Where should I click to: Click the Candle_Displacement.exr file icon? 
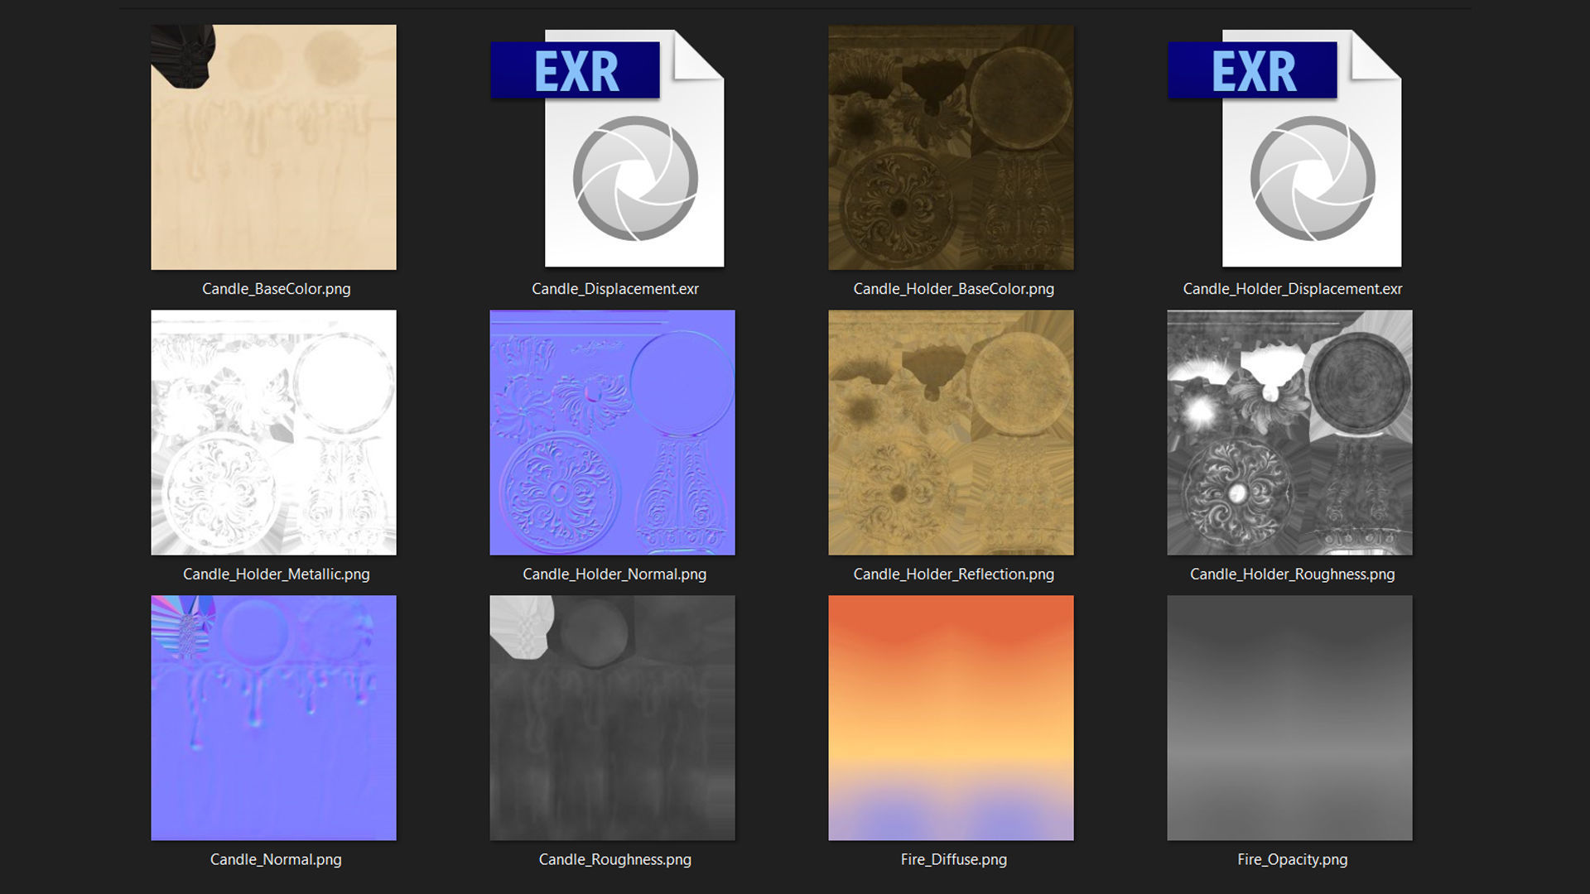(613, 149)
